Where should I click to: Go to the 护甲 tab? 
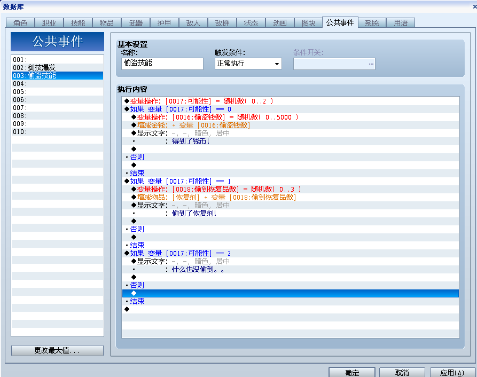point(165,23)
